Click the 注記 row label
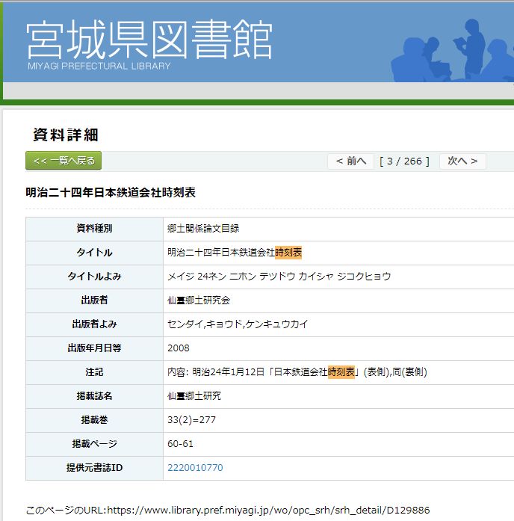The height and width of the screenshot is (521, 514). click(94, 372)
